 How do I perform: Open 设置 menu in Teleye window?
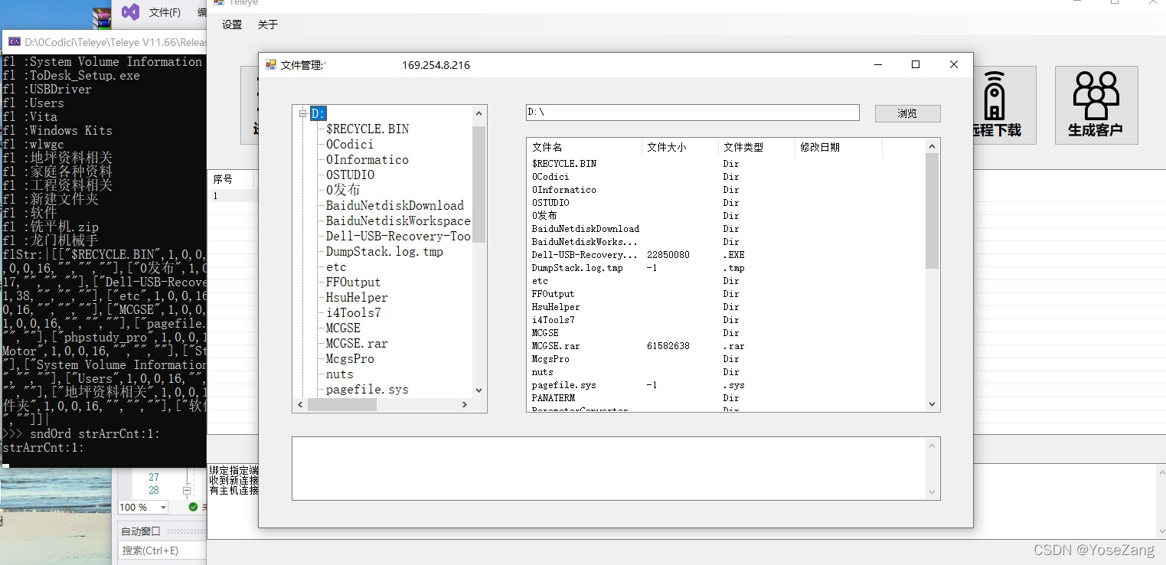coord(232,24)
